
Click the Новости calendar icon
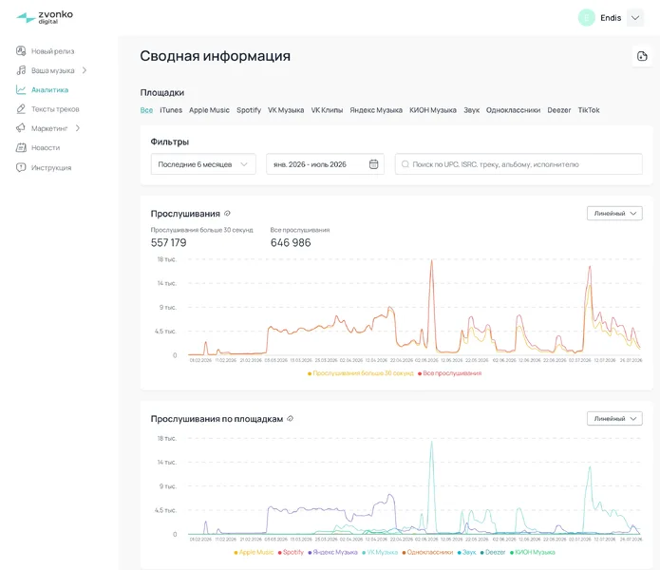pos(21,147)
